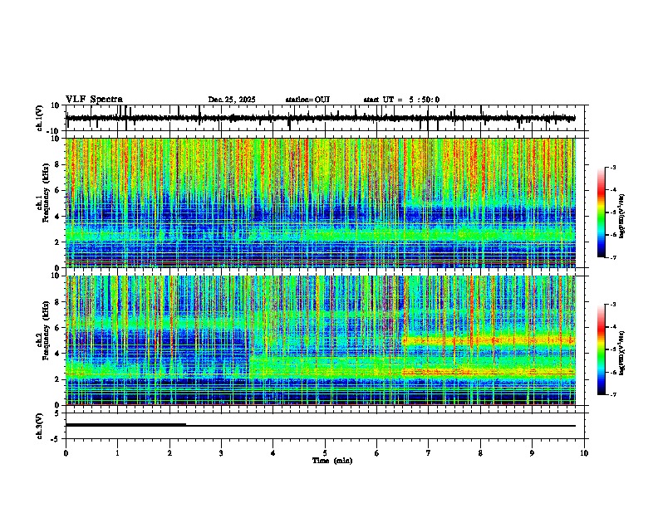Screen dimensions: 658x508
Task: Click time axis tick label "9"
Action: 532,453
